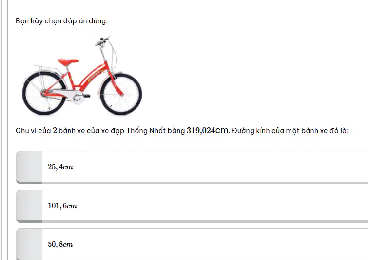Click the gray selector box beside 50,8cm

tap(29, 244)
